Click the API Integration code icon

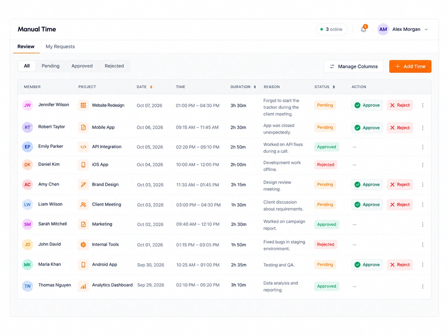pos(83,147)
